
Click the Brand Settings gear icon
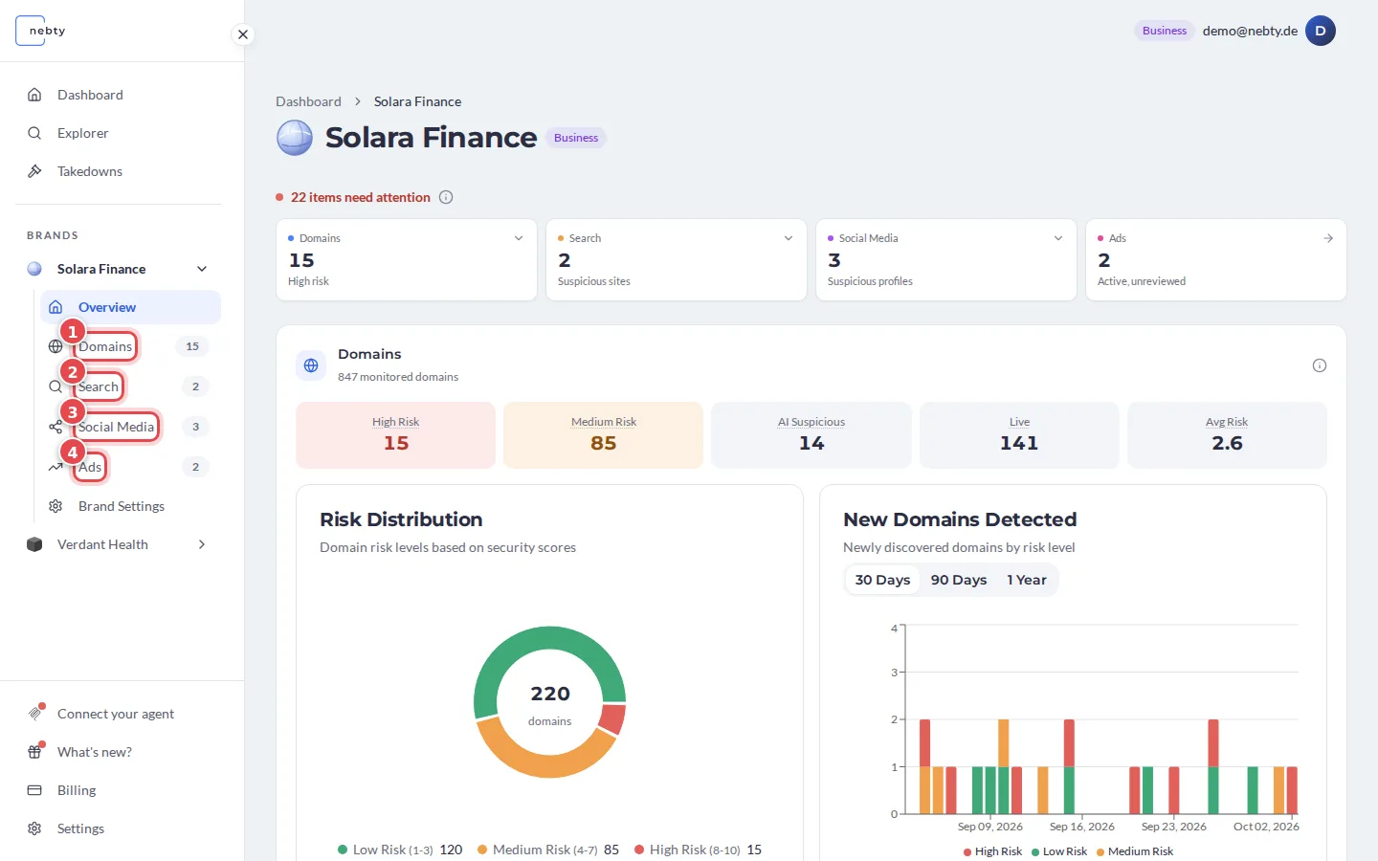[56, 506]
